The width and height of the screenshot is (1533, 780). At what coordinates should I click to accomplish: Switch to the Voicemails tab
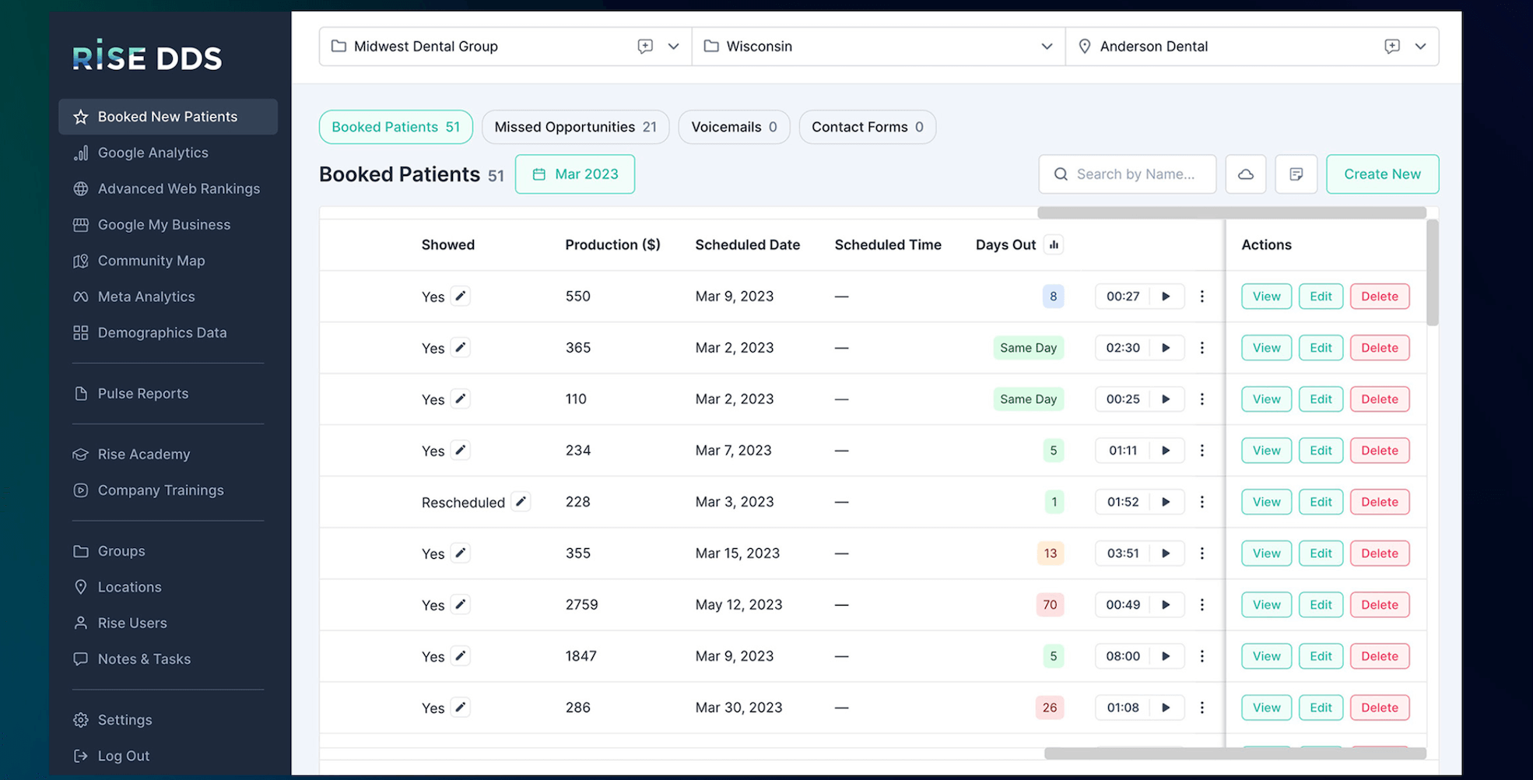[x=734, y=127]
